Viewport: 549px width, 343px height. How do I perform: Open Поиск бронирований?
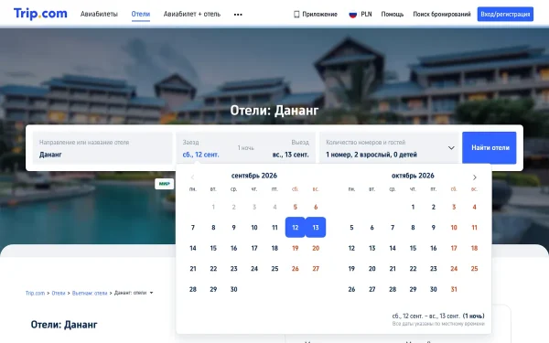(x=442, y=14)
